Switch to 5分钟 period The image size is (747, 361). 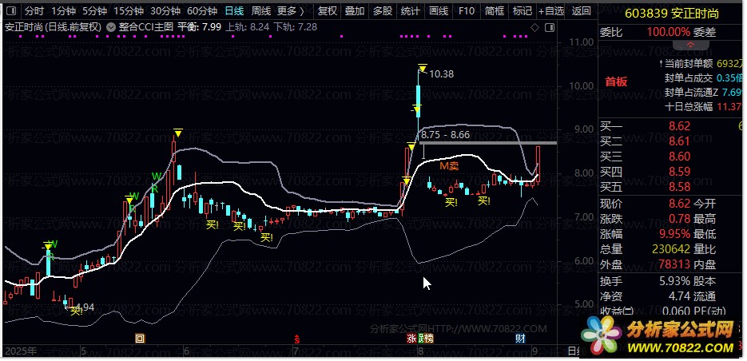94,10
